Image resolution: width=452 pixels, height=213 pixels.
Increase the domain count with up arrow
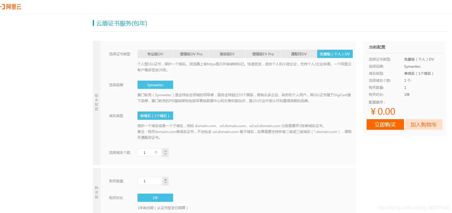[165, 151]
